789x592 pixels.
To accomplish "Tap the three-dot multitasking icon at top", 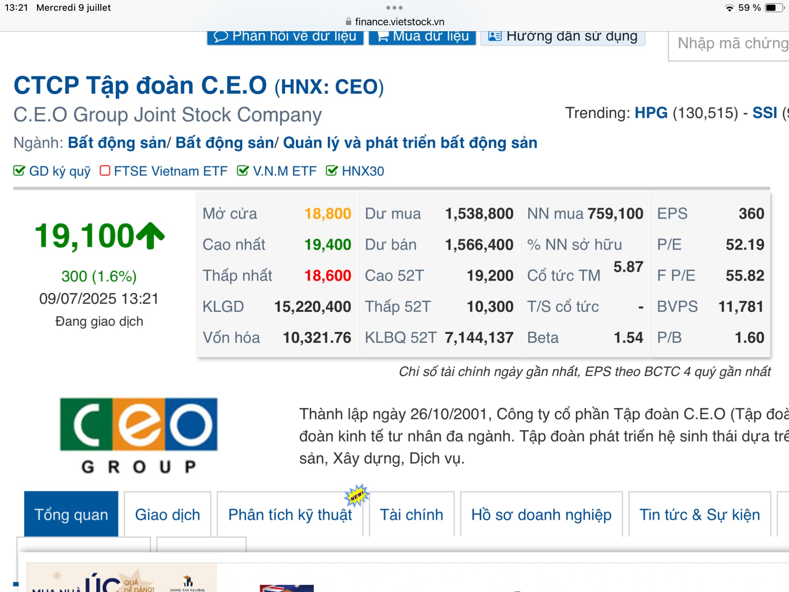I will [394, 7].
